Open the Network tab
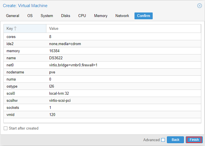 pos(122,16)
